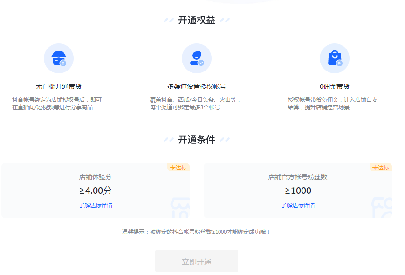Click description starting 抖音帐号绑定为店铺授权号后
The height and width of the screenshot is (275, 405).
[x=57, y=104]
